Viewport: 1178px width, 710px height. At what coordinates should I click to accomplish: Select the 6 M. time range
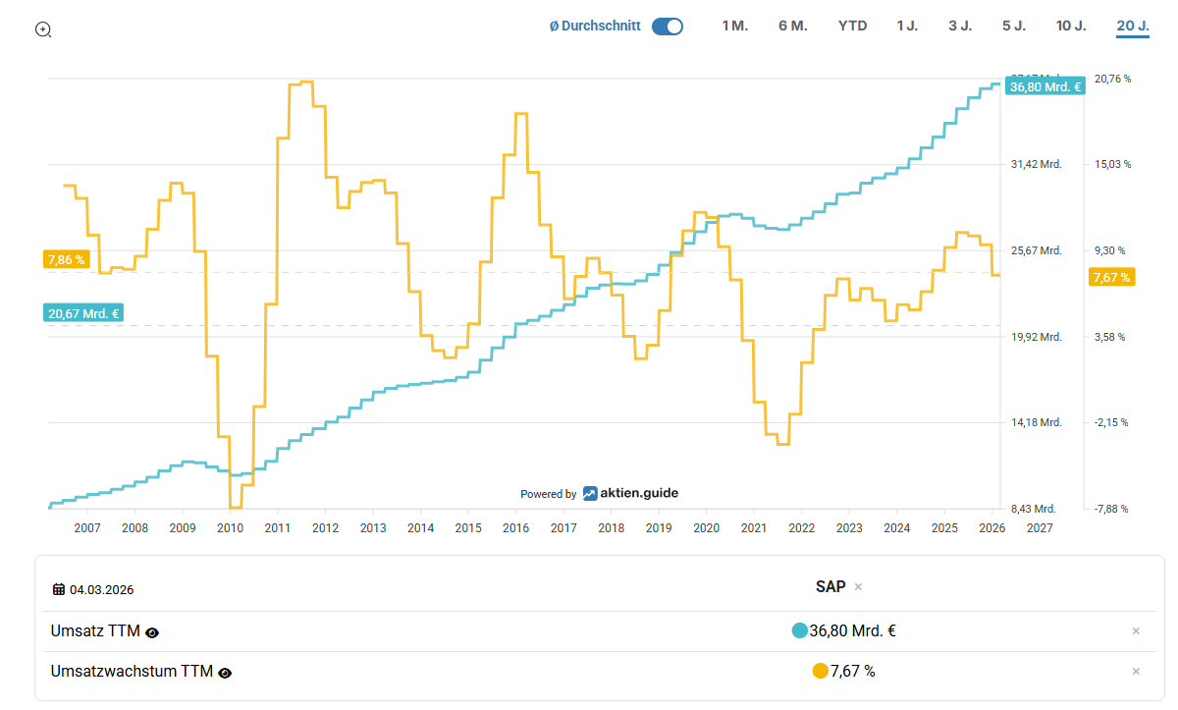coord(792,26)
